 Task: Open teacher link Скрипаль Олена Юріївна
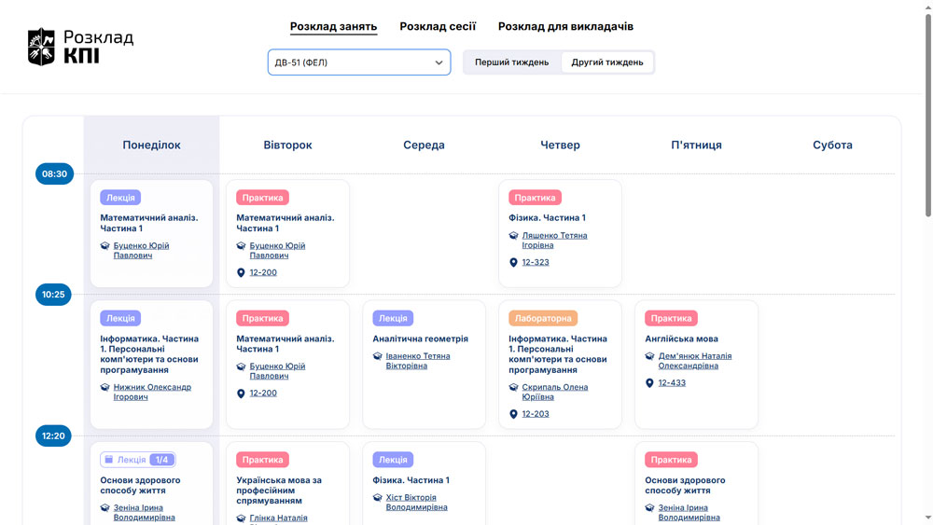pos(554,392)
